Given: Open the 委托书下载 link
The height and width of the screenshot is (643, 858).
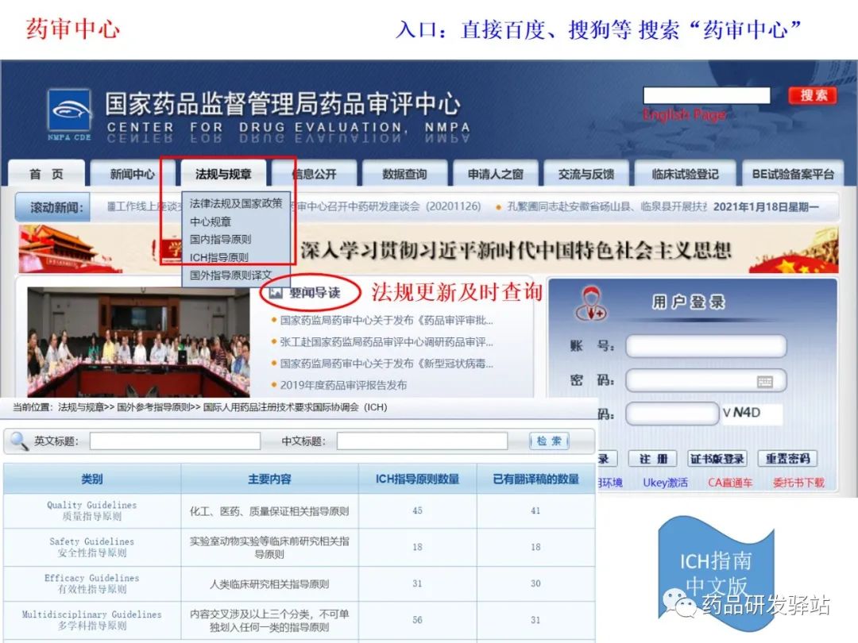Looking at the screenshot, I should tap(798, 483).
